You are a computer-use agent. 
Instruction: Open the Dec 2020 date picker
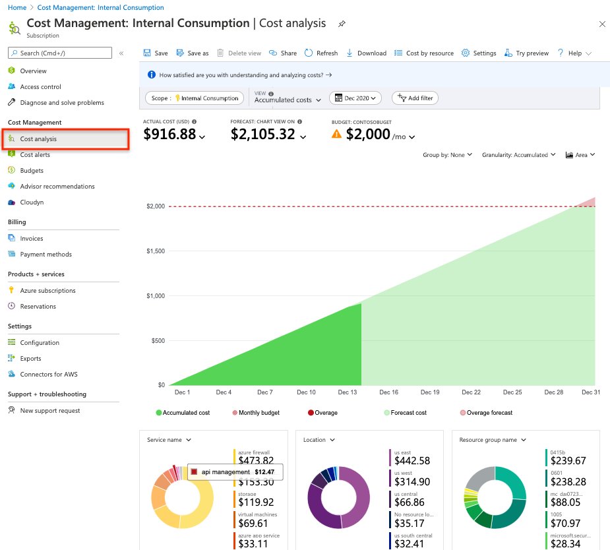355,98
